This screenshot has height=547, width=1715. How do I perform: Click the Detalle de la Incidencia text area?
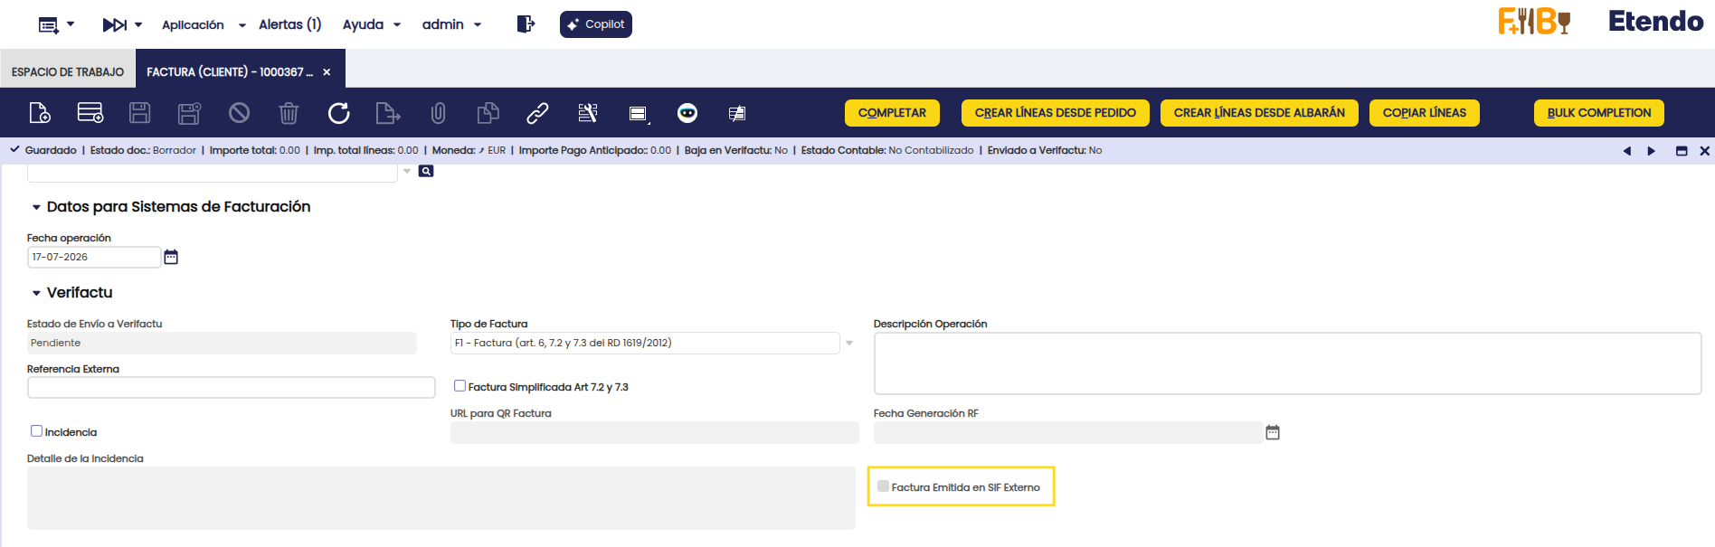coord(441,498)
